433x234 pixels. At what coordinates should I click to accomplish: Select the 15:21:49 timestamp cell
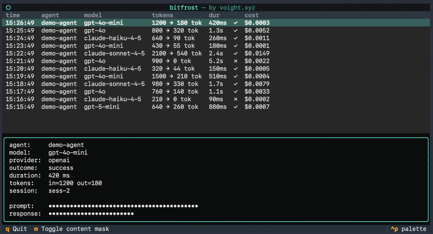(20, 61)
